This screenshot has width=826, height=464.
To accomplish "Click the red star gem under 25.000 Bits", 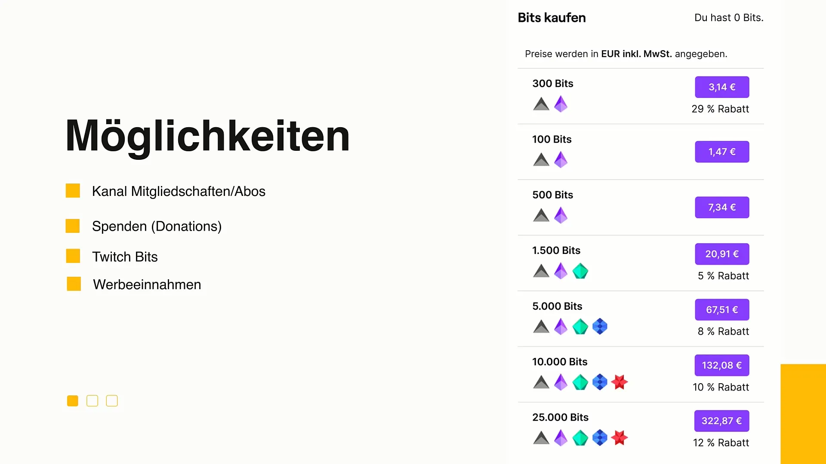I will [619, 438].
